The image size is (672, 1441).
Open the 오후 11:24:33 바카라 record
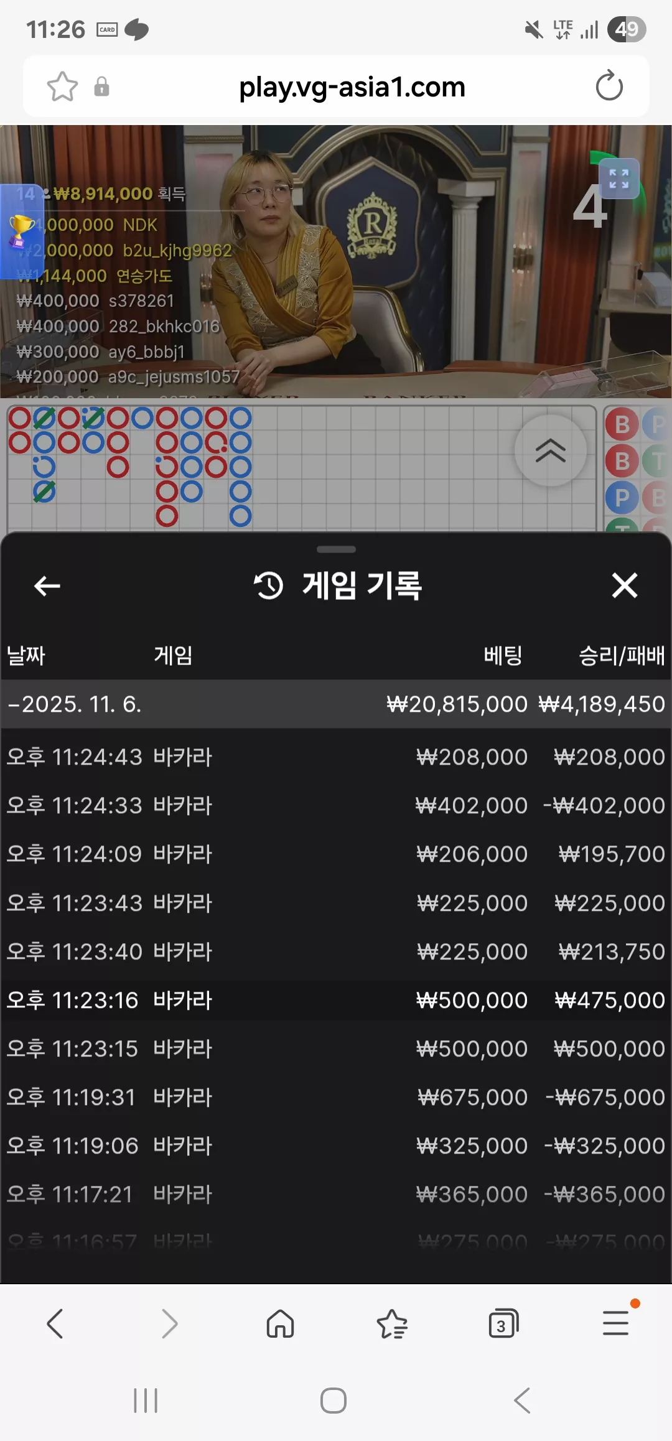(x=336, y=805)
